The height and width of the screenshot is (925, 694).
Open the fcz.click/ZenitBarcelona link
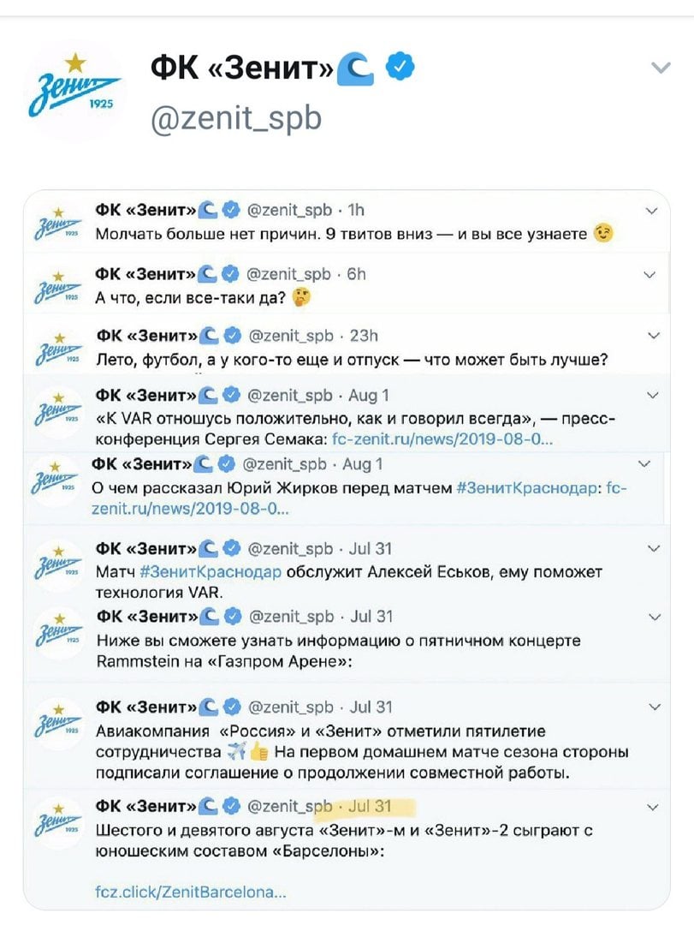191,892
